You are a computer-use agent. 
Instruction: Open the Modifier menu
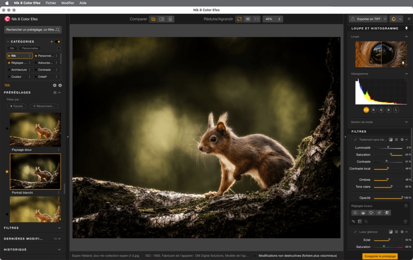point(68,3)
